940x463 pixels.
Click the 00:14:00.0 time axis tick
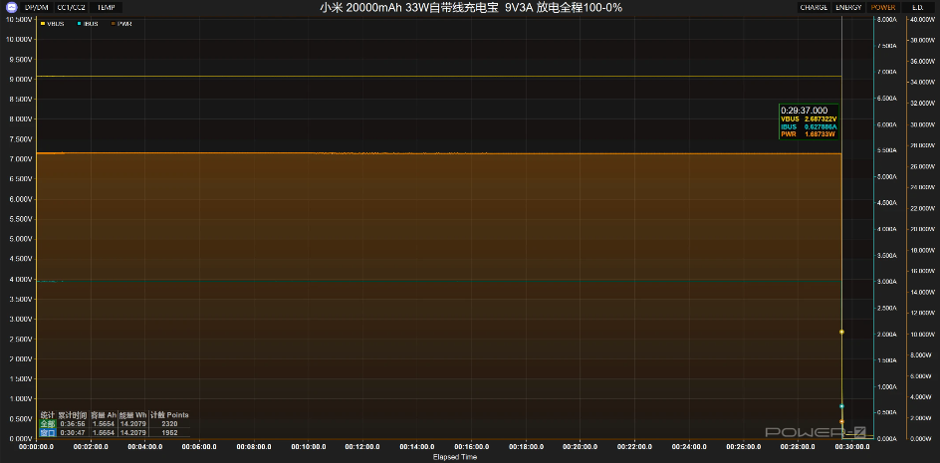click(x=416, y=447)
